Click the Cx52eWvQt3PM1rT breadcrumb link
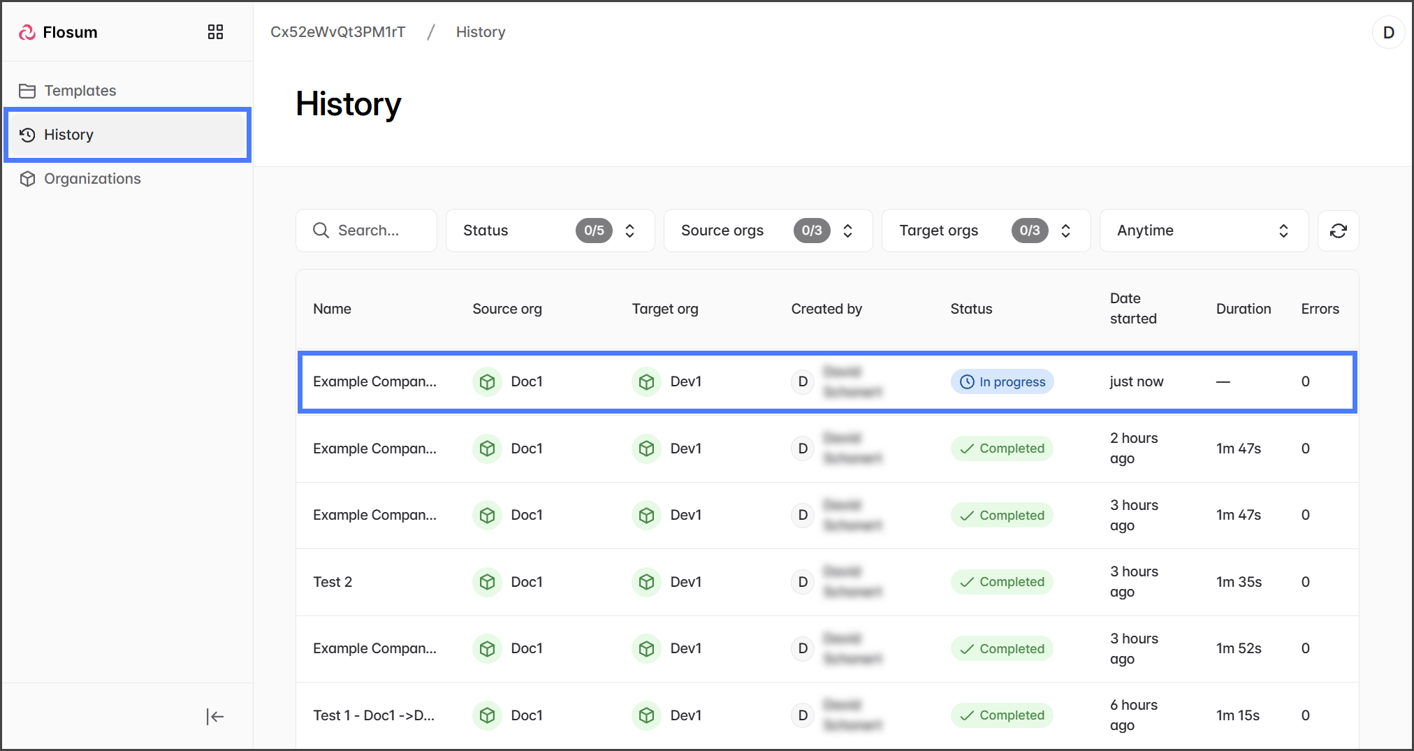The image size is (1414, 751). pyautogui.click(x=337, y=32)
